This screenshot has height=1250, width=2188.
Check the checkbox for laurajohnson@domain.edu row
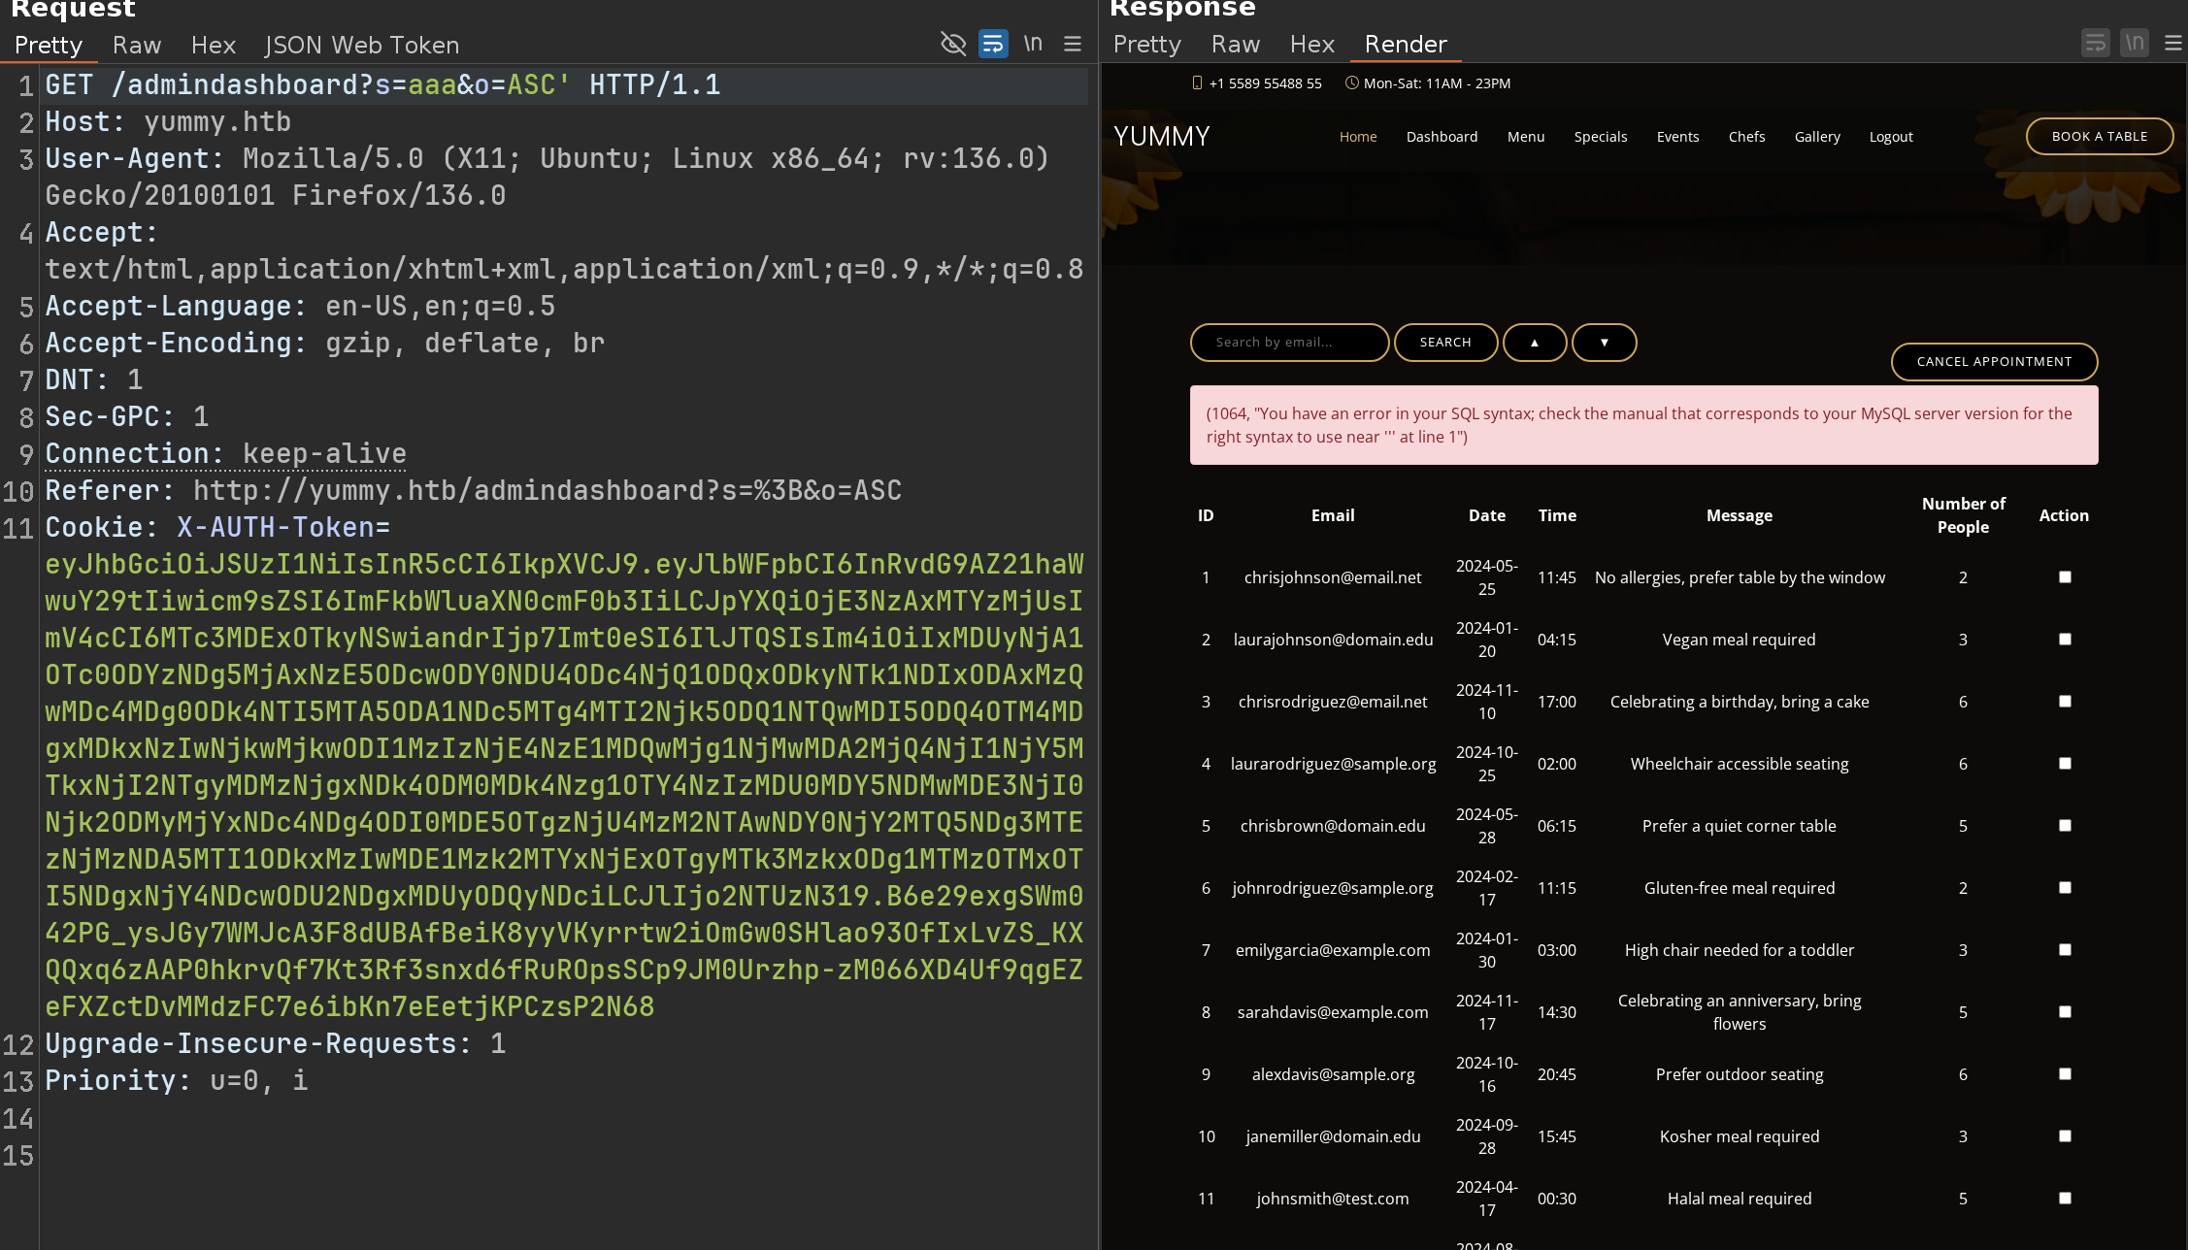click(x=2065, y=640)
